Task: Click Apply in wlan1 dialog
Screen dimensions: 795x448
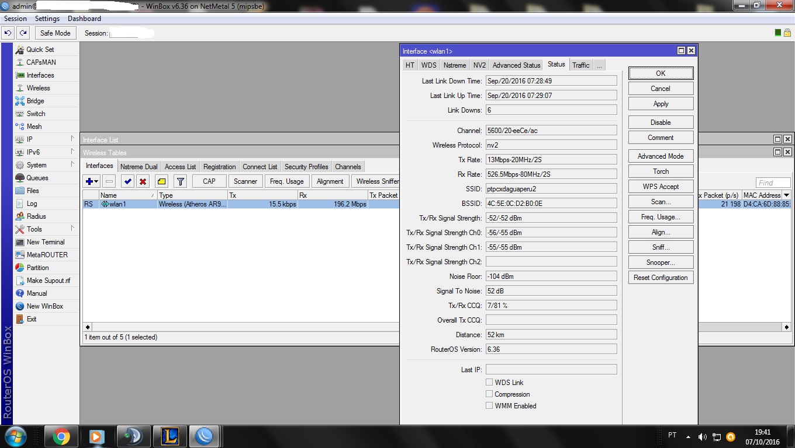Action: (x=661, y=104)
